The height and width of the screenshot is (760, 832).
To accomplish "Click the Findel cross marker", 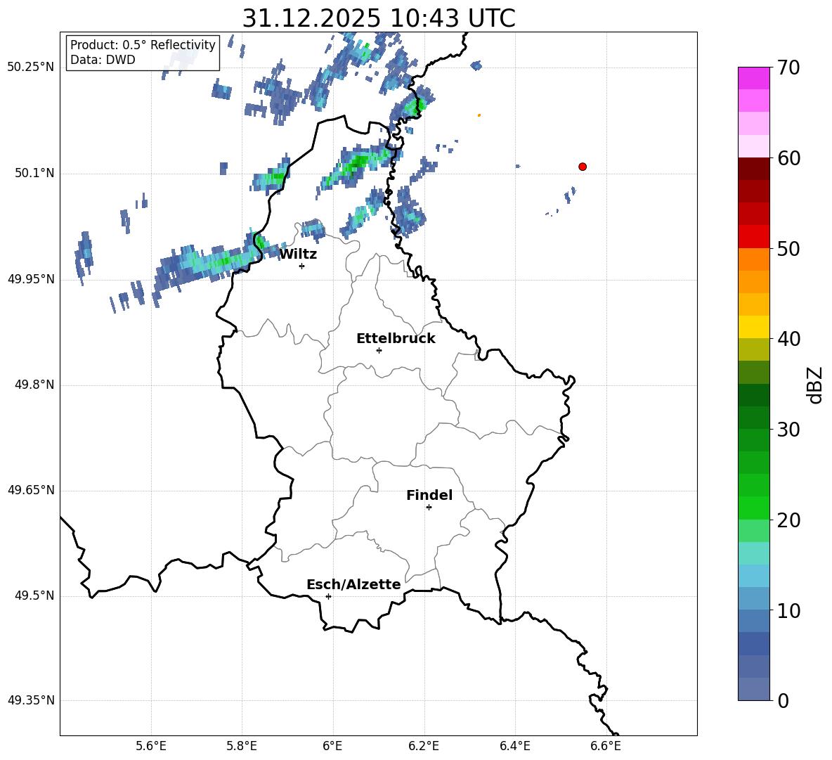I will tap(429, 508).
